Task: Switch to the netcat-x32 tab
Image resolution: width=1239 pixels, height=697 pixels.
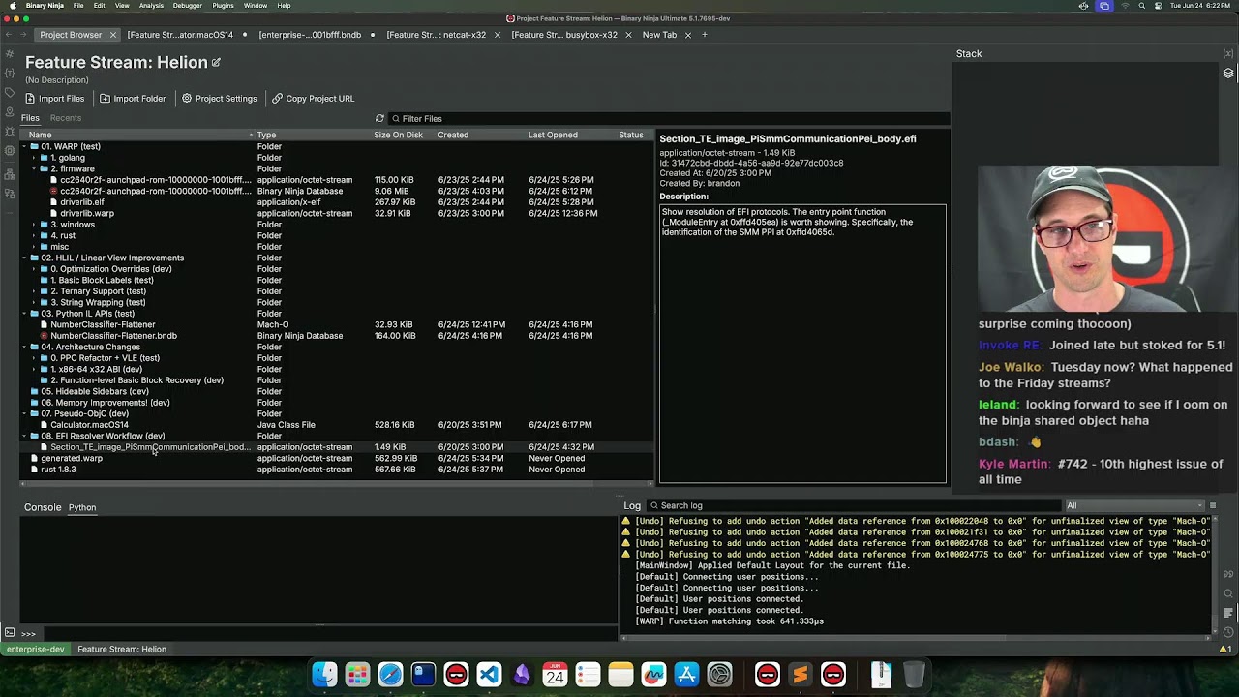Action: click(x=437, y=35)
